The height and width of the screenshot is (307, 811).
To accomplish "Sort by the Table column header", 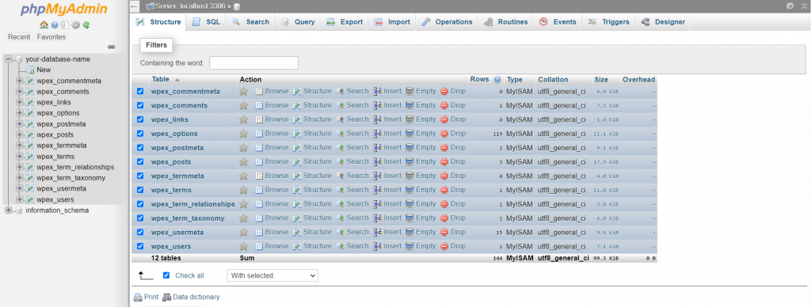I will click(x=160, y=80).
